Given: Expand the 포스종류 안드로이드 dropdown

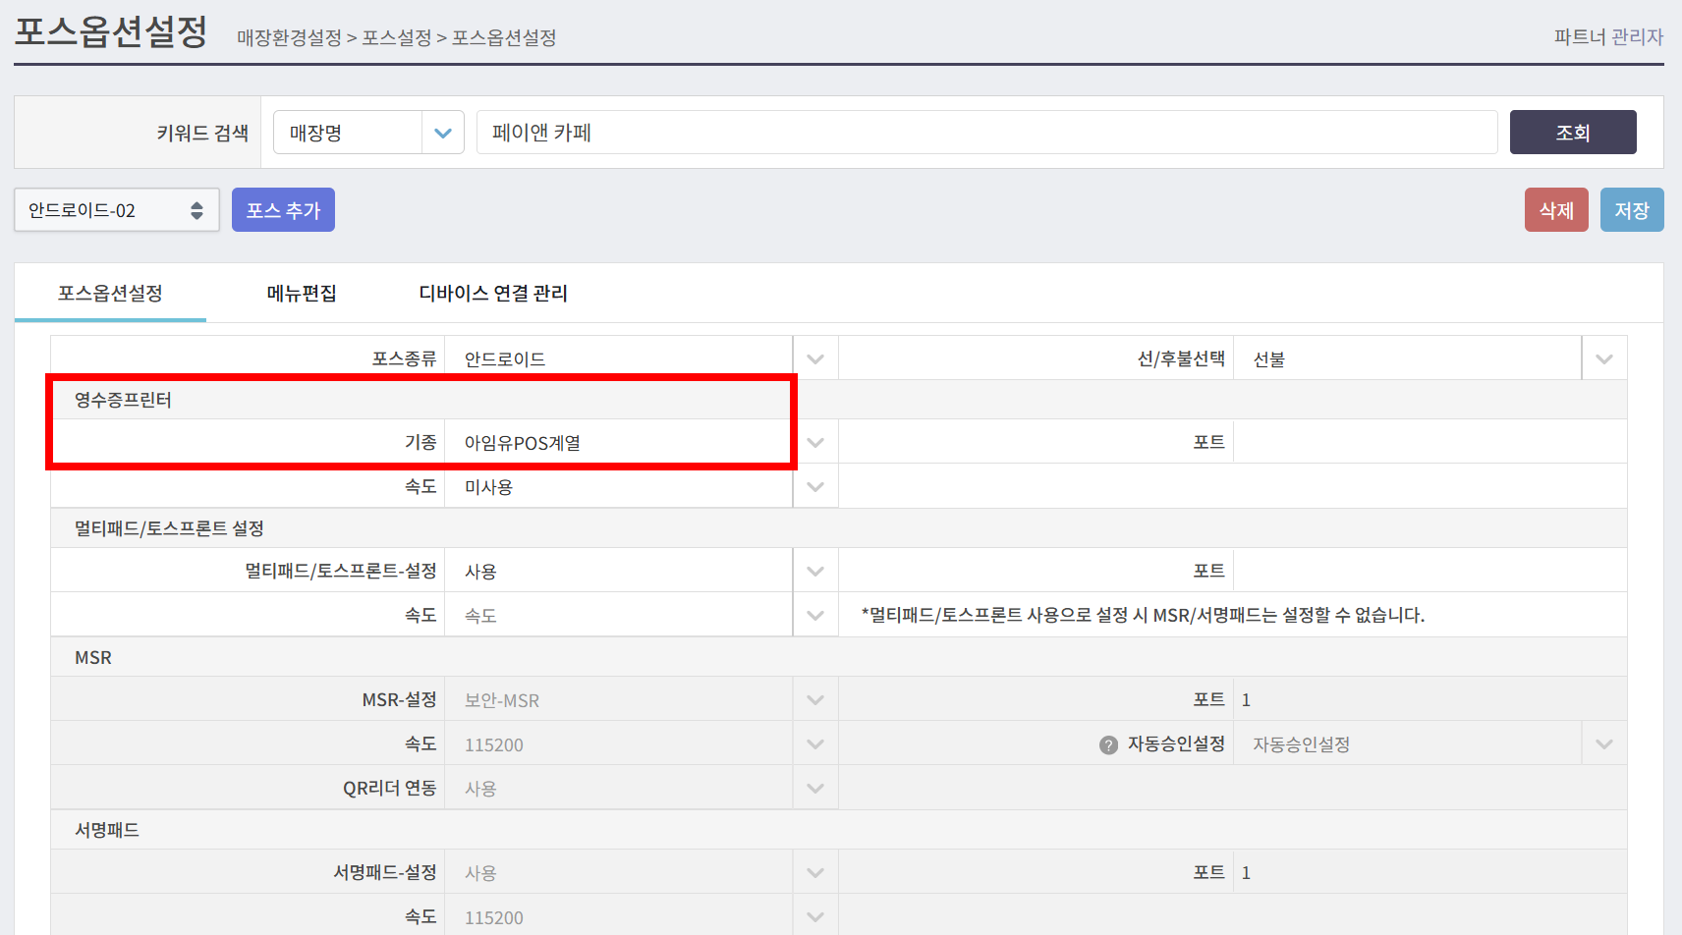Looking at the screenshot, I should (641, 358).
